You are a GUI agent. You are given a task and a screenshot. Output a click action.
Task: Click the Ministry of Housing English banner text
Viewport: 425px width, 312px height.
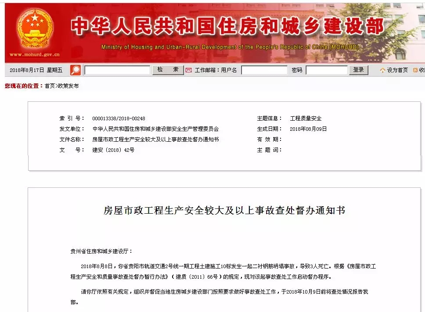tap(230, 47)
